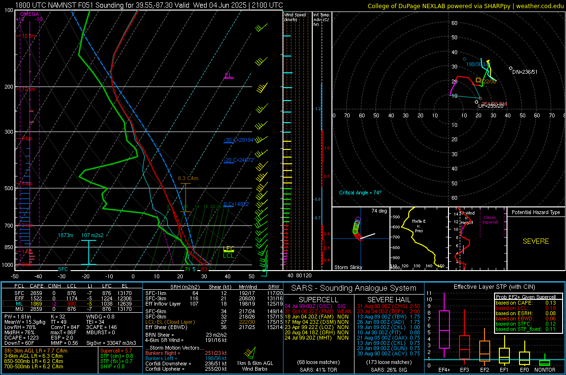Click the 'SigSvr = 33047 m3/s3' value
Viewport: 566px width, 375px height.
tap(111, 343)
